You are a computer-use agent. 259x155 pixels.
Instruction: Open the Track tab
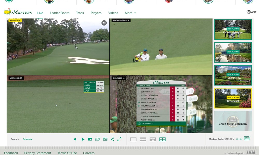[x=80, y=13]
